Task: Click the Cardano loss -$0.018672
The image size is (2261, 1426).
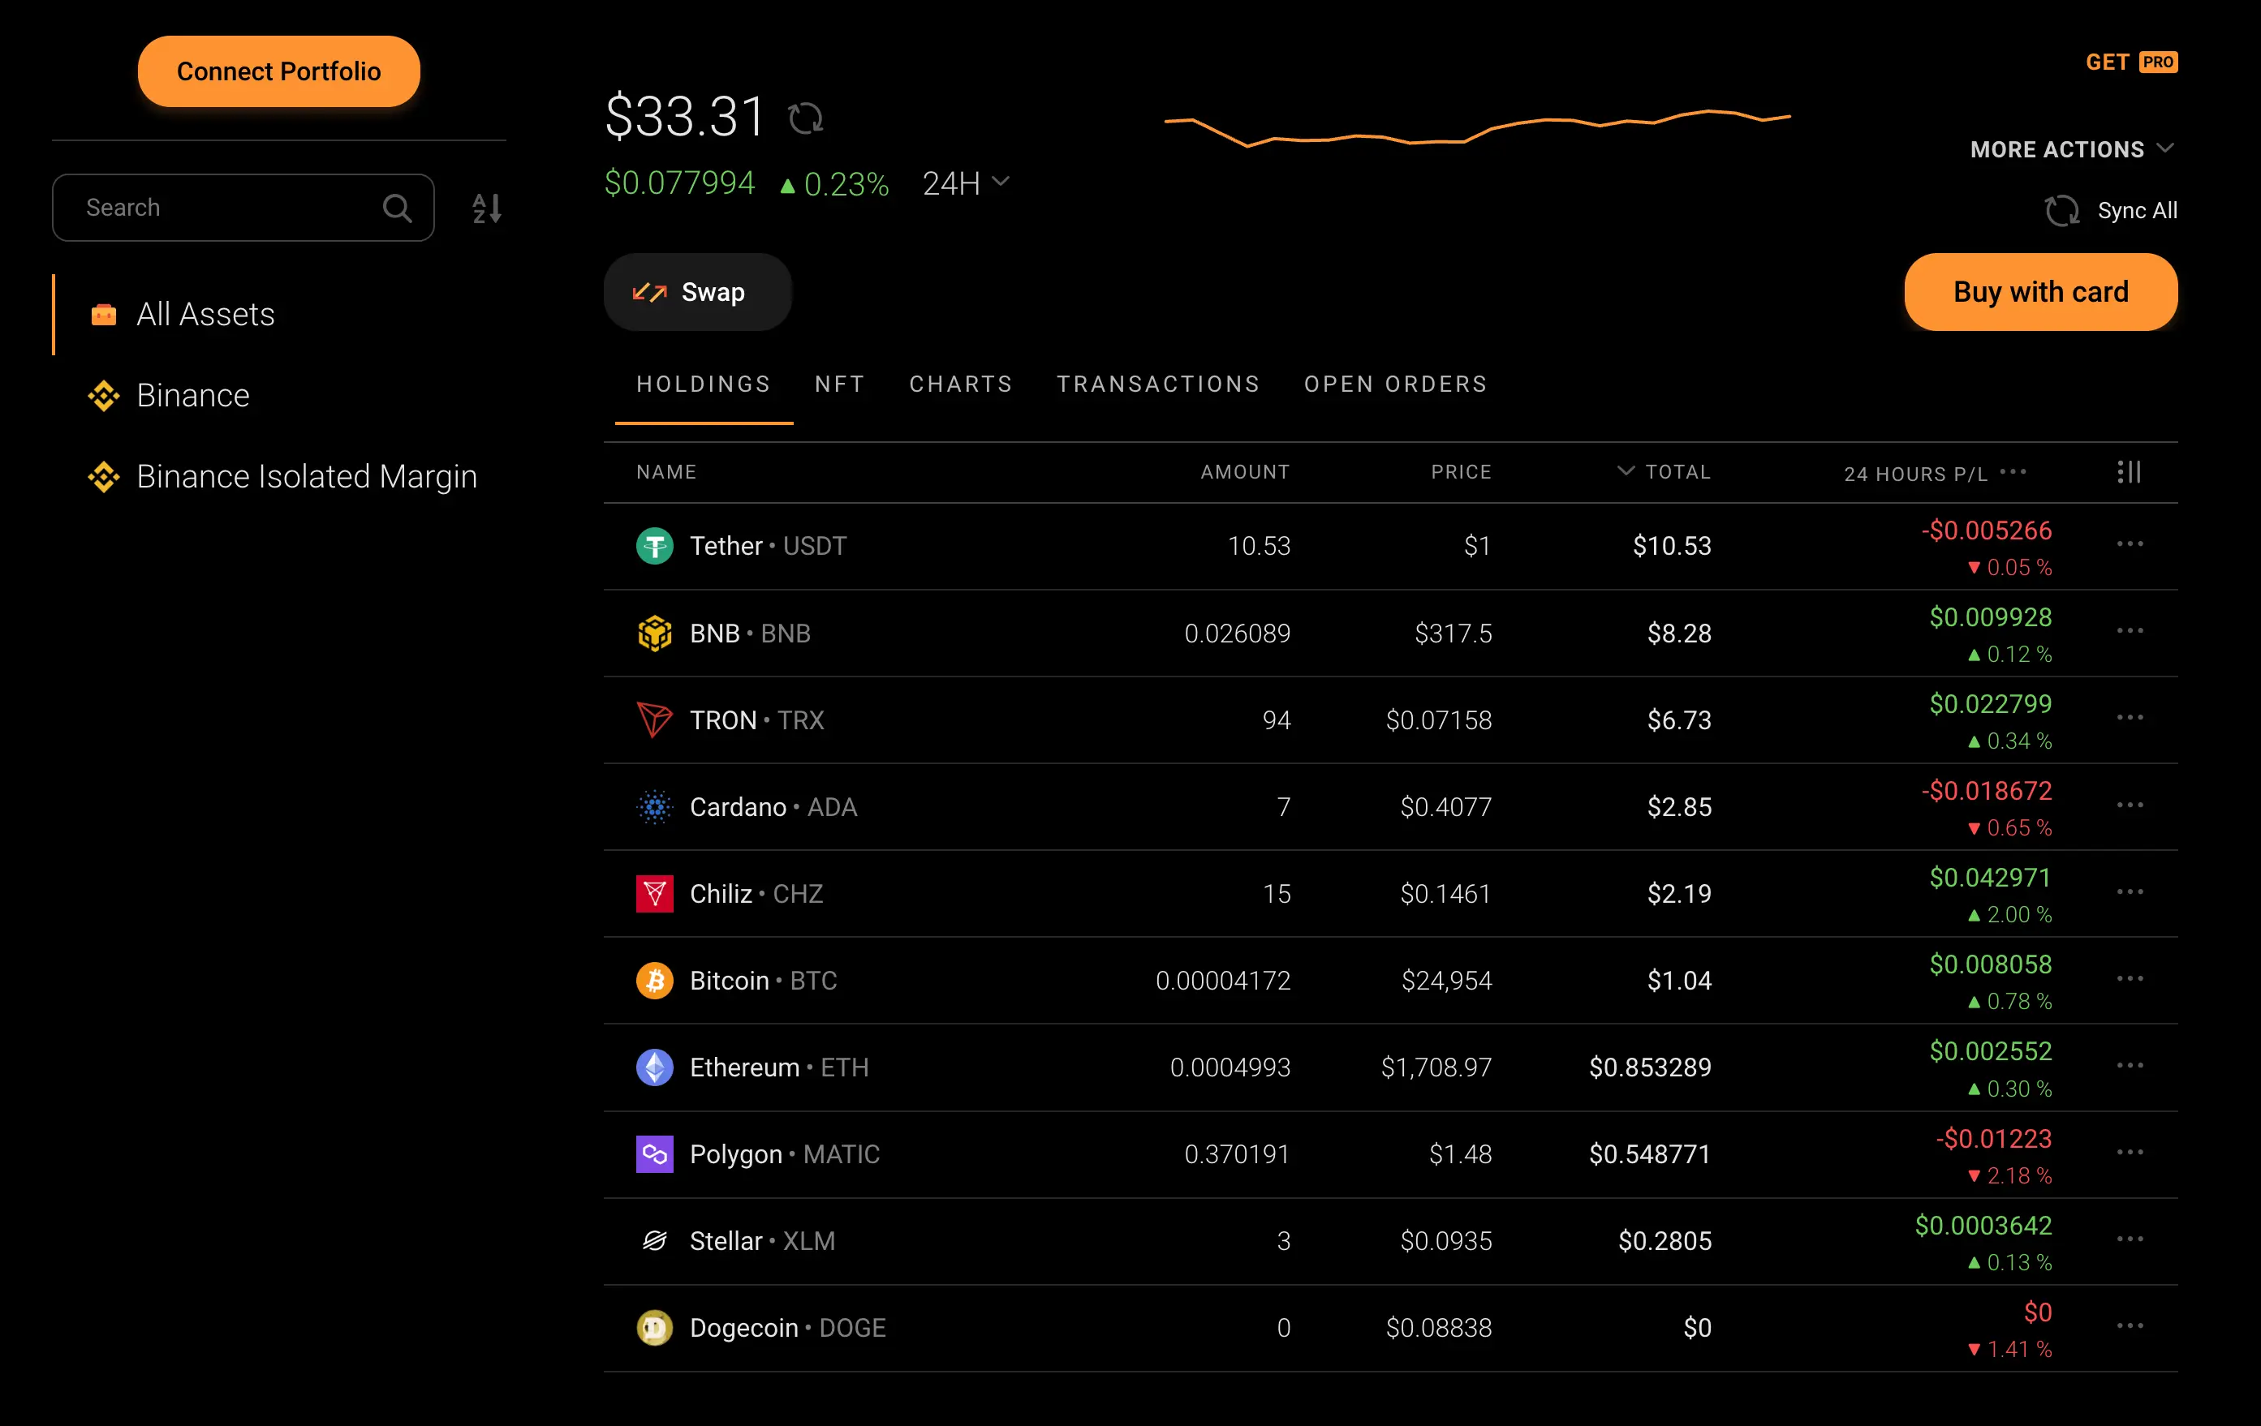Action: [x=1986, y=790]
